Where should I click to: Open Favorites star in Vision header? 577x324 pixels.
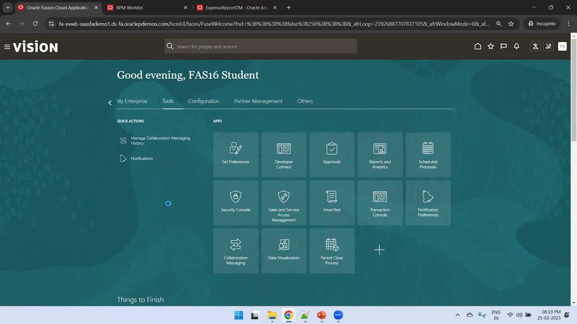tap(491, 46)
